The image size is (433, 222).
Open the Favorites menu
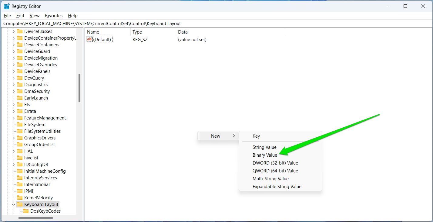(54, 15)
